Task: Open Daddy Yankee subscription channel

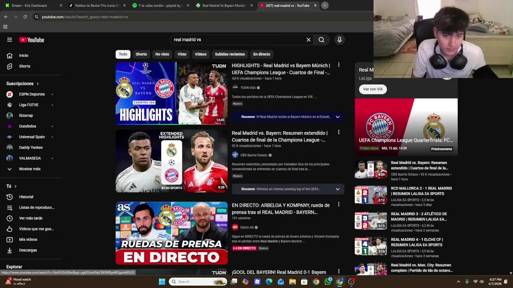Action: coord(30,148)
